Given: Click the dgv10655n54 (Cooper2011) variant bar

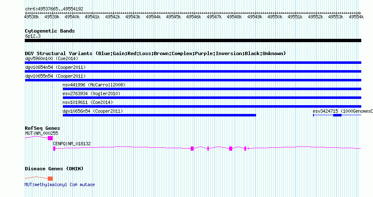Looking at the screenshot, I should (193, 80).
